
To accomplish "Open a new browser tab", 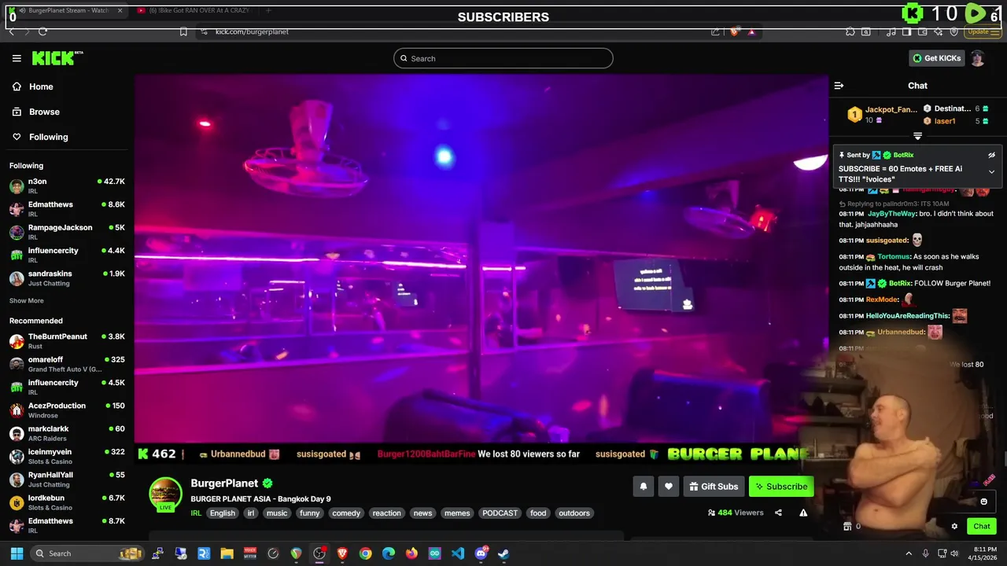I will tap(268, 10).
